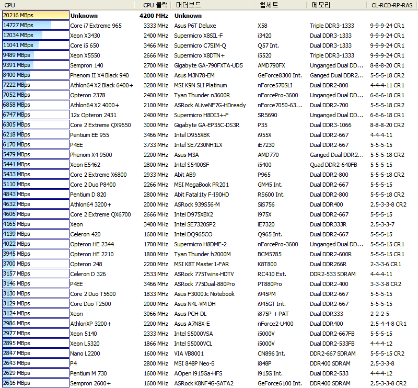Click the Supermicro X8SIL-F motherboard cell

[x=199, y=36]
